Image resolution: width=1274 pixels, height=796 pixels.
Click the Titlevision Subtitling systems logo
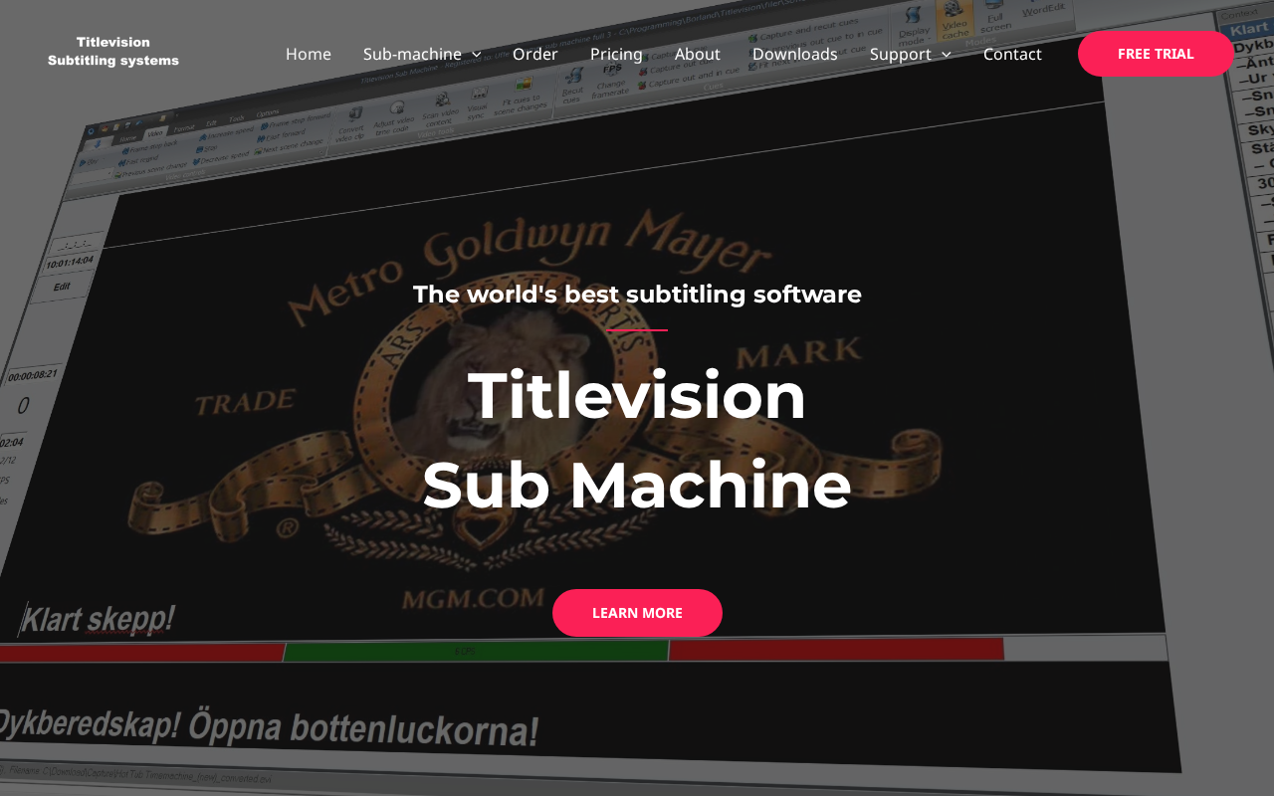click(113, 52)
